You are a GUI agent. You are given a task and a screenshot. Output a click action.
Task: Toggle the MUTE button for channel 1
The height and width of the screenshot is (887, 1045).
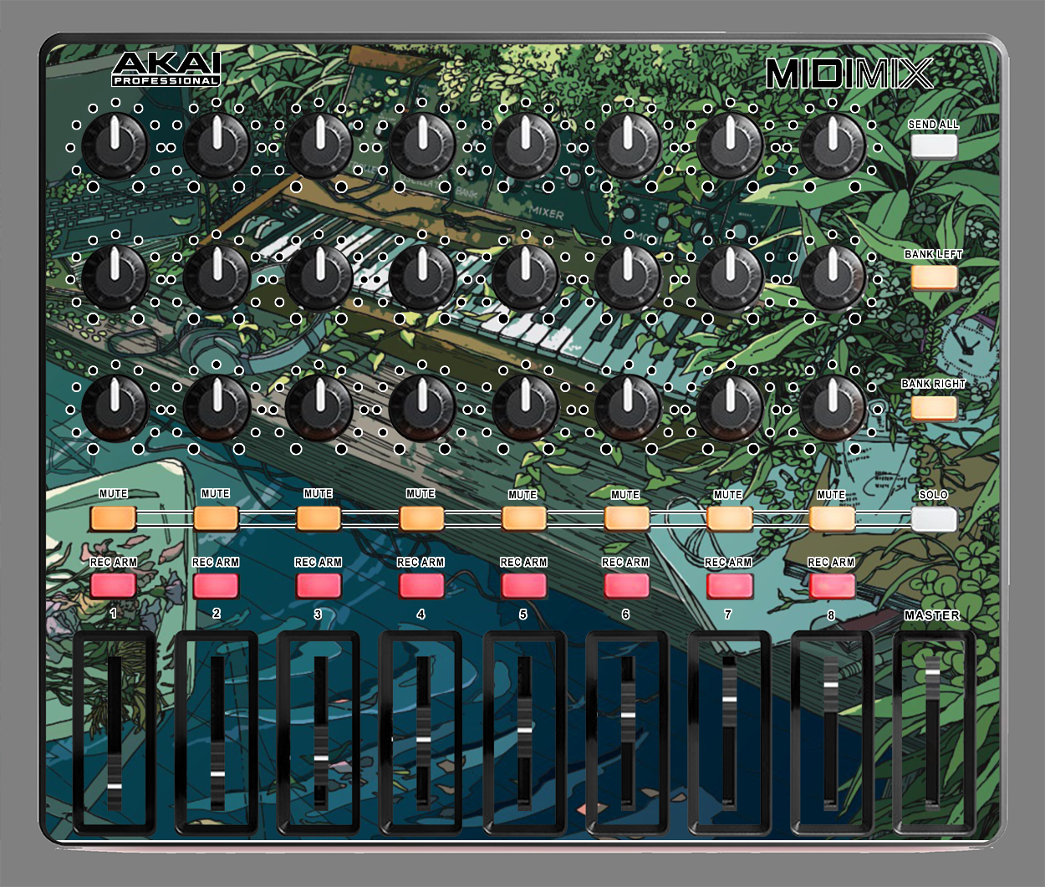113,518
